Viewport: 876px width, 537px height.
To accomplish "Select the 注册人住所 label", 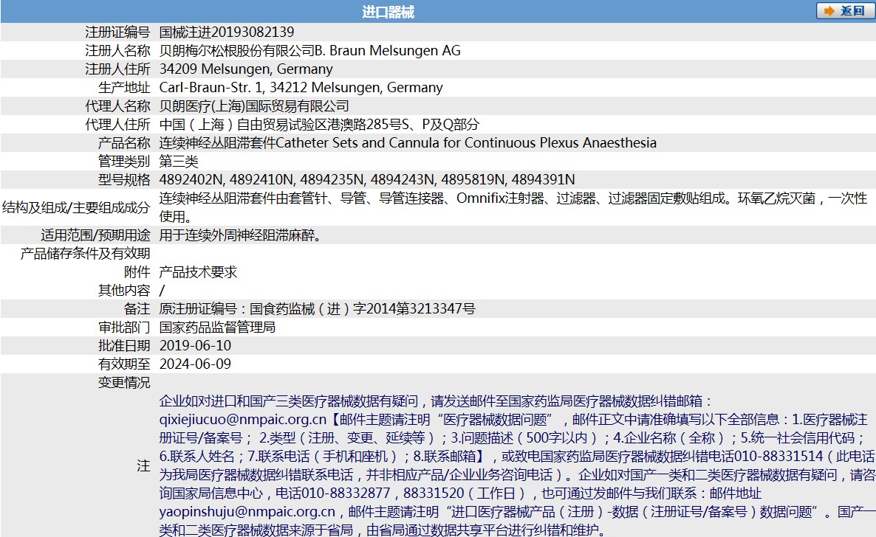I will coord(117,69).
